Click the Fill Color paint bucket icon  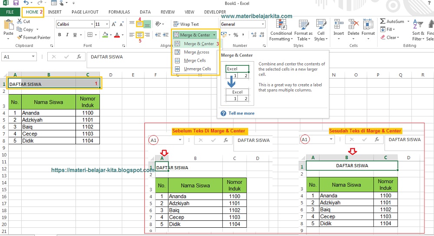point(105,35)
